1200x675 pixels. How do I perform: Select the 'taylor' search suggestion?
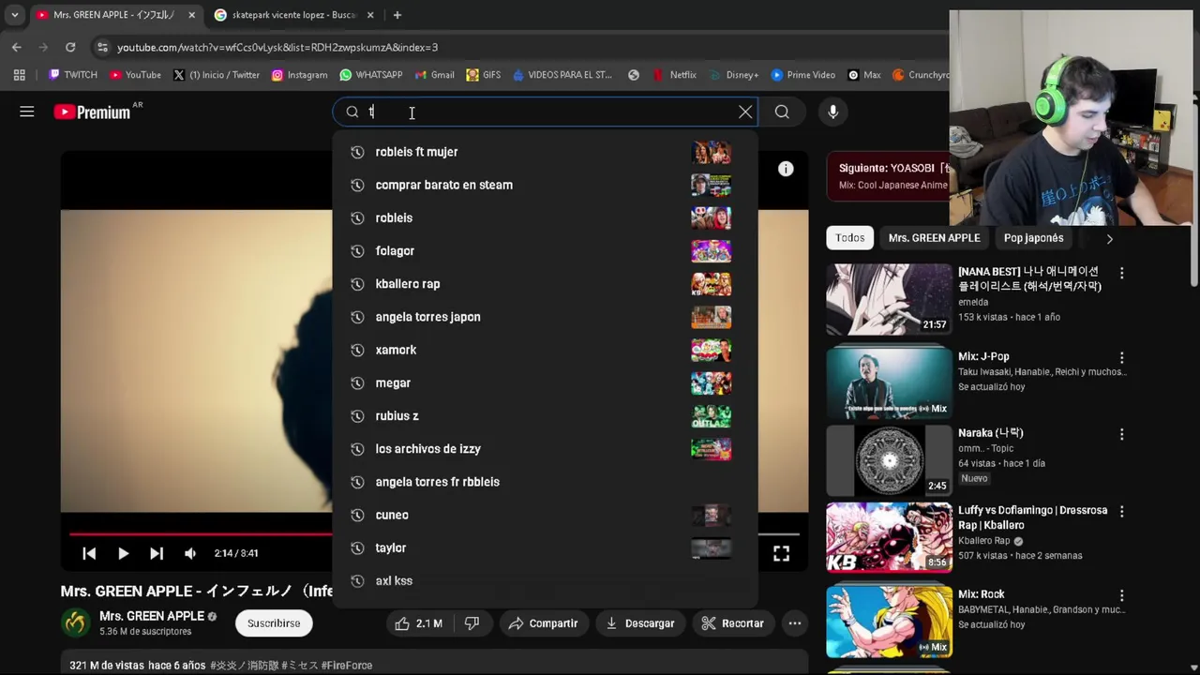(545, 547)
